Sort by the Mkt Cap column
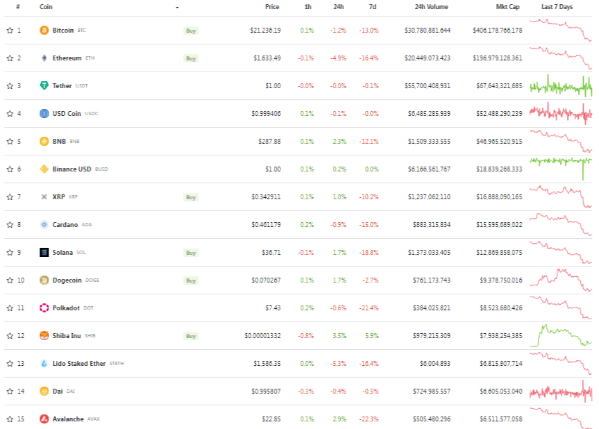This screenshot has width=599, height=429. pyautogui.click(x=507, y=7)
